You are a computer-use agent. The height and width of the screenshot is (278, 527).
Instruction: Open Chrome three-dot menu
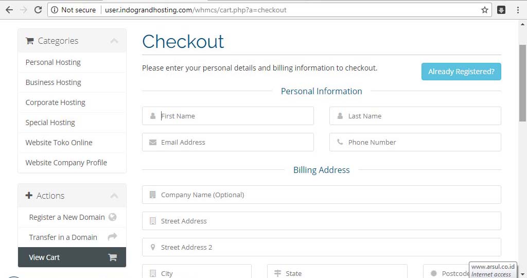pos(517,10)
